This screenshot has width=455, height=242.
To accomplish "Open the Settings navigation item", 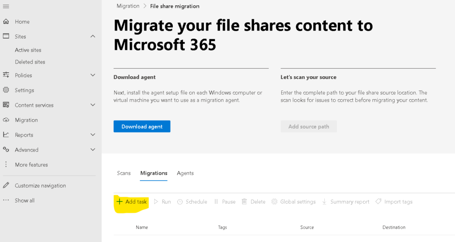I will point(24,90).
